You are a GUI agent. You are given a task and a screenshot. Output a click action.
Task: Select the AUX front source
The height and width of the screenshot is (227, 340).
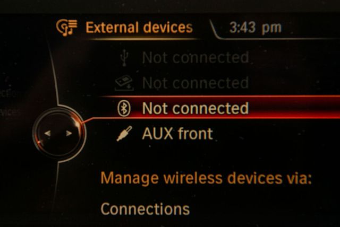[177, 134]
